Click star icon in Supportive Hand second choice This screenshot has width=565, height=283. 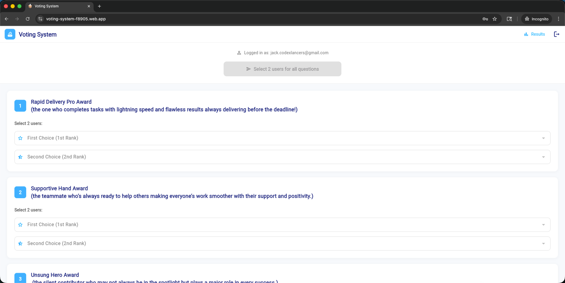(20, 243)
